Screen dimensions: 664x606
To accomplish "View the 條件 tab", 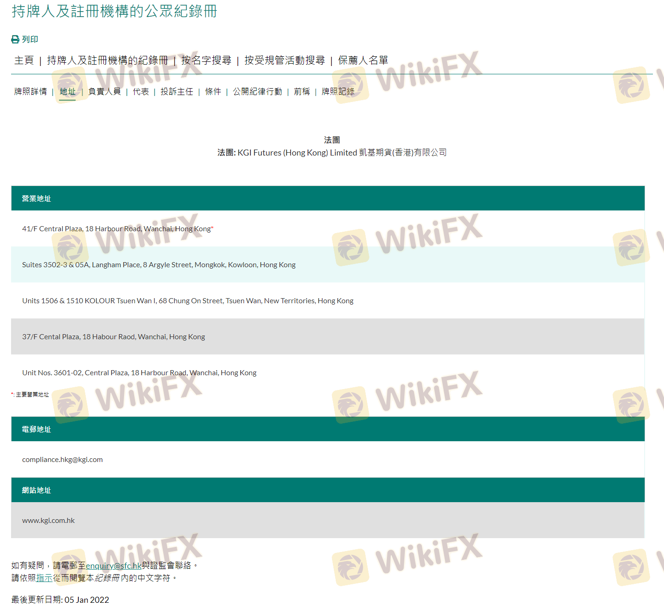I will tap(213, 92).
